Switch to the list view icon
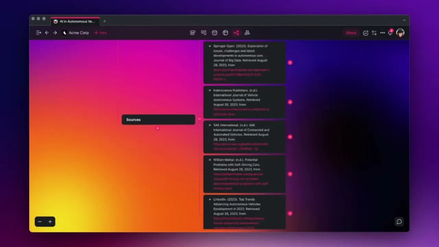439x247 pixels. click(x=193, y=33)
